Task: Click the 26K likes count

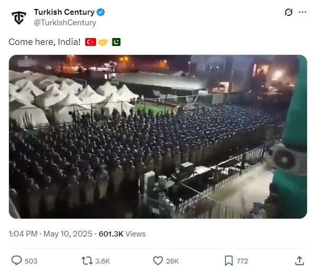Action: pyautogui.click(x=172, y=261)
